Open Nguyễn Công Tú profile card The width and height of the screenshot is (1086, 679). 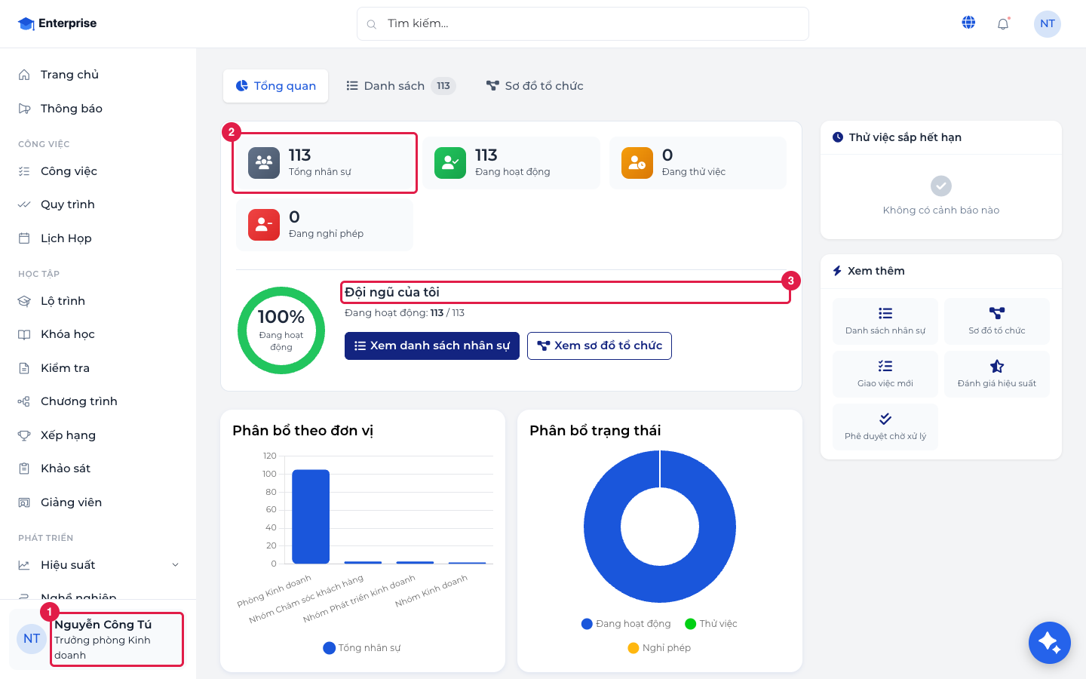tap(98, 639)
